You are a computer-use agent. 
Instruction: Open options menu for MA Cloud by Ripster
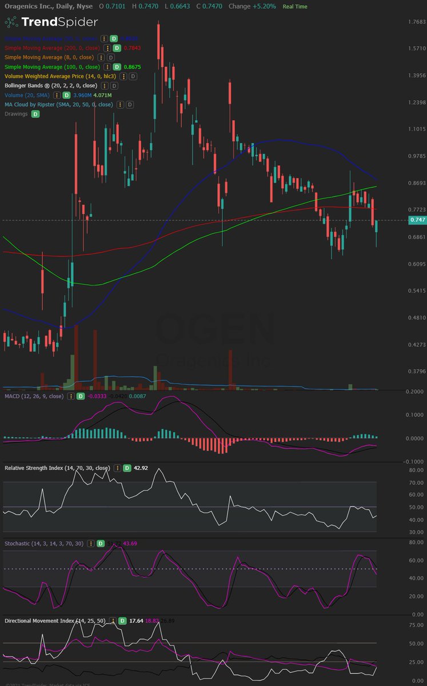(119, 105)
